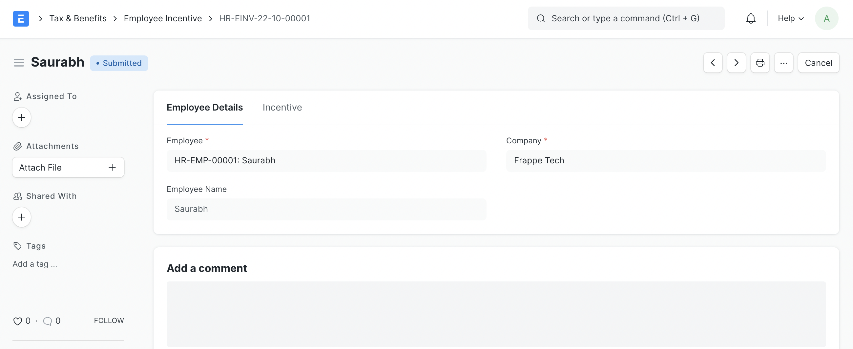Click the Attach File button

click(x=68, y=168)
